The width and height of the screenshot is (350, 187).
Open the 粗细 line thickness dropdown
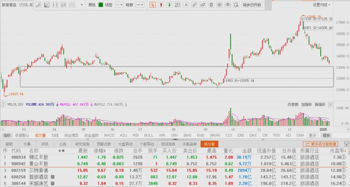140,5
